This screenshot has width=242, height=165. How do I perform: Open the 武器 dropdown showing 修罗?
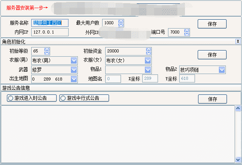(74, 70)
